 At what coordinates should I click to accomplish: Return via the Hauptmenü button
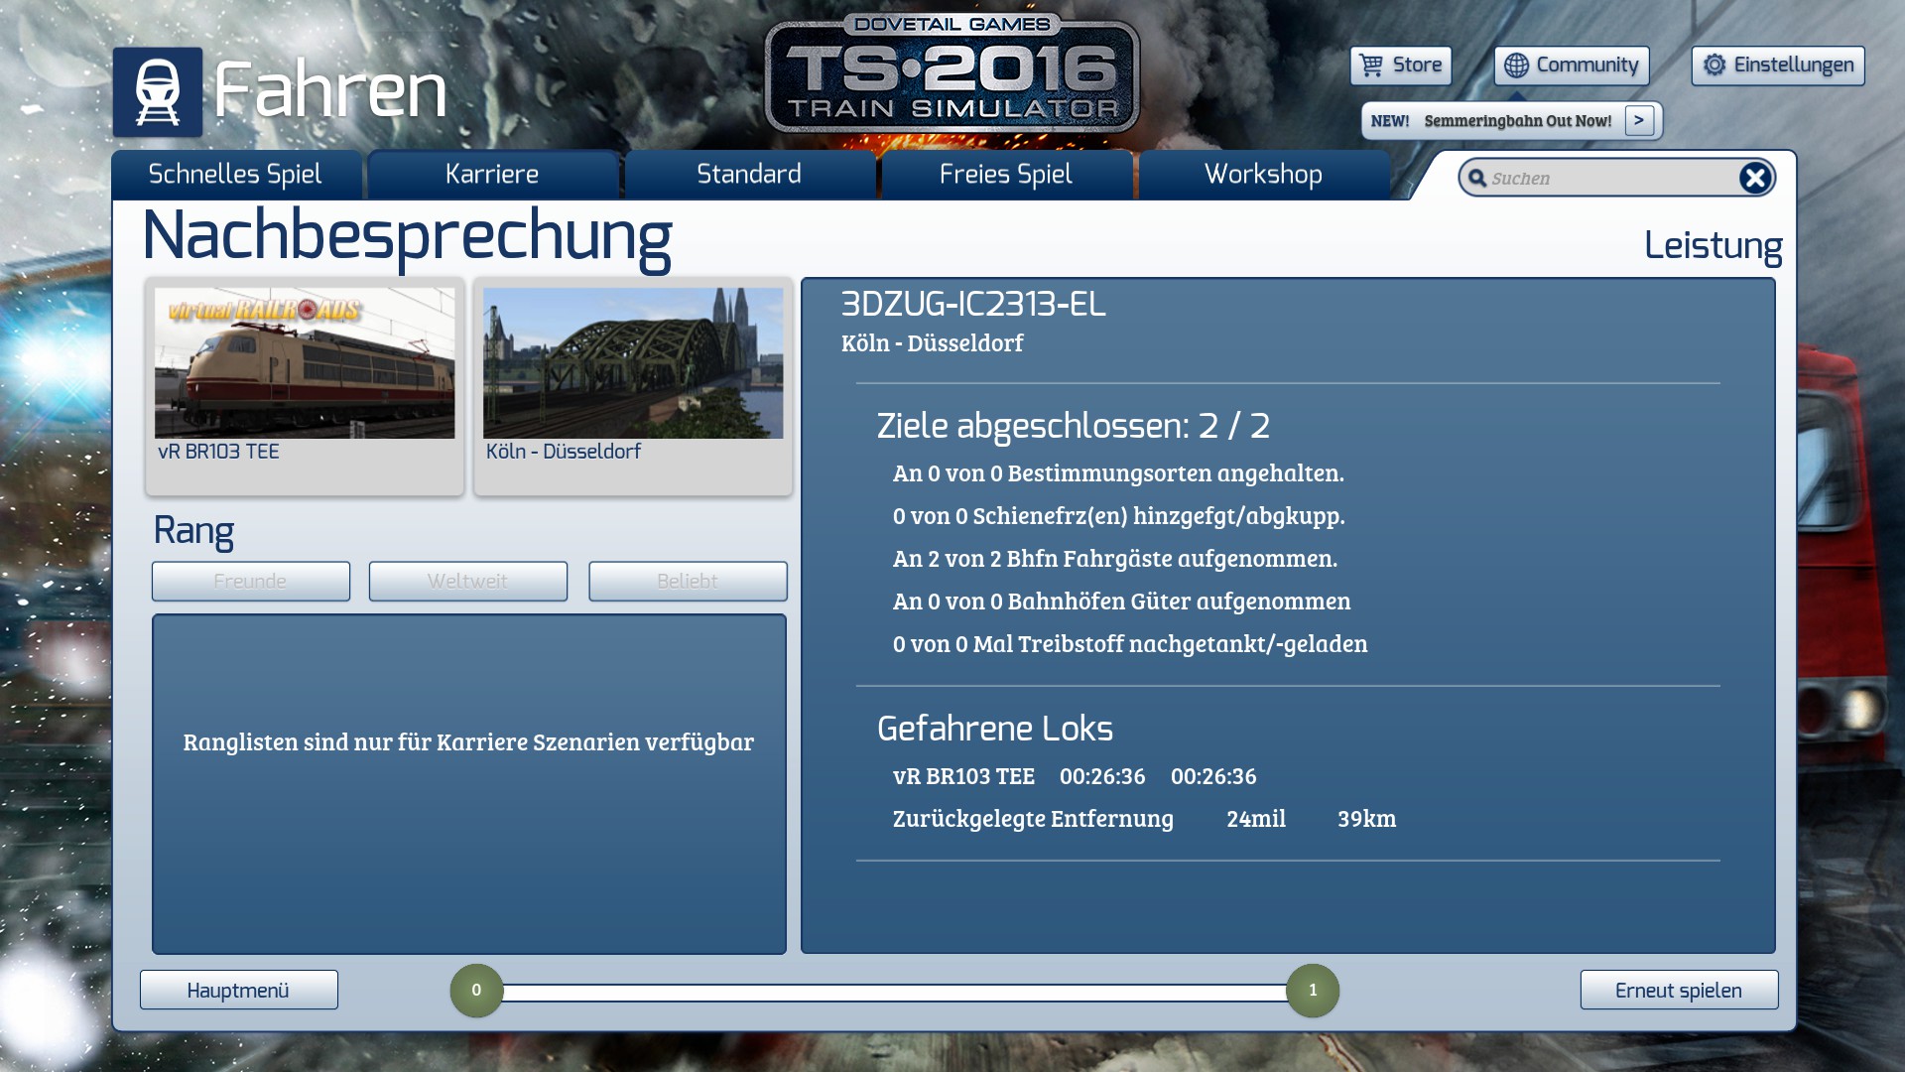tap(238, 990)
